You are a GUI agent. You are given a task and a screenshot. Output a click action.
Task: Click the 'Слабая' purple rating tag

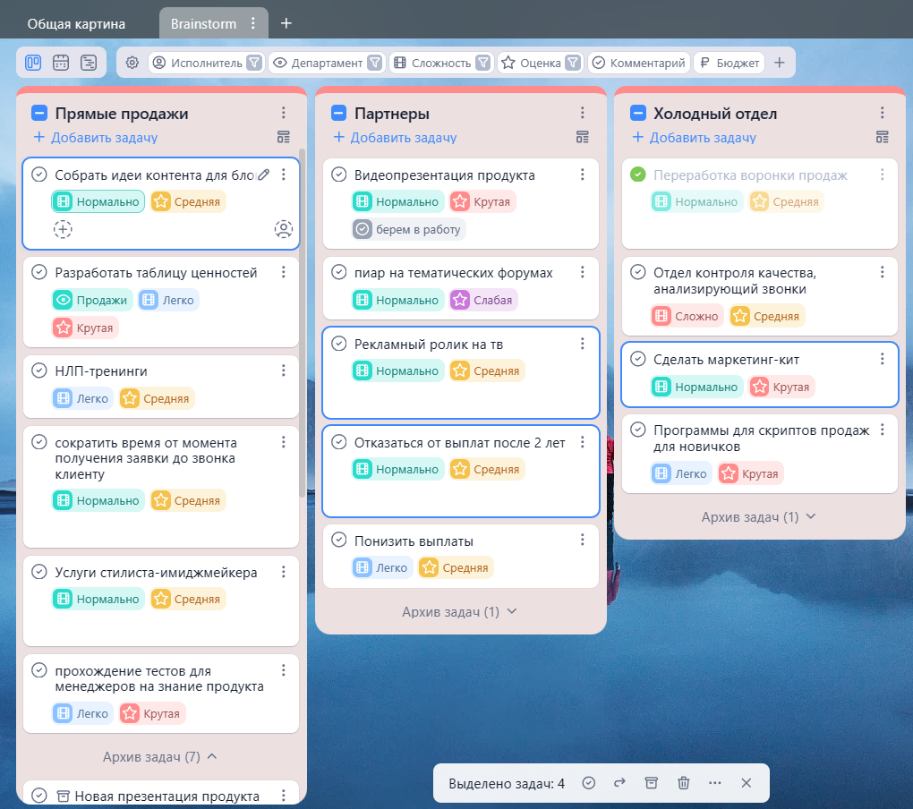pos(483,301)
